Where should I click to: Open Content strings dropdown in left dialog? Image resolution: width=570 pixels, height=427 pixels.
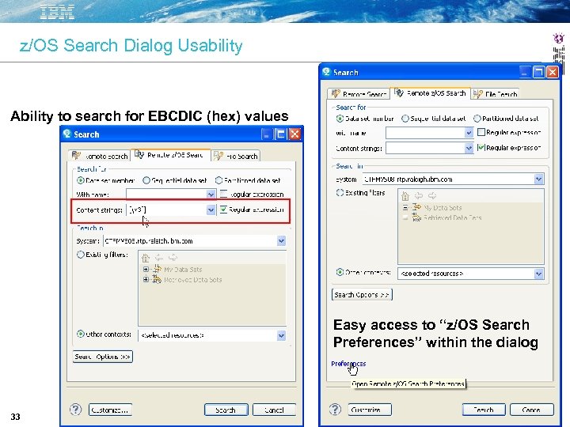(x=211, y=210)
